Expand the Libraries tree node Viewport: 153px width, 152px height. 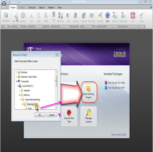pos(17,72)
